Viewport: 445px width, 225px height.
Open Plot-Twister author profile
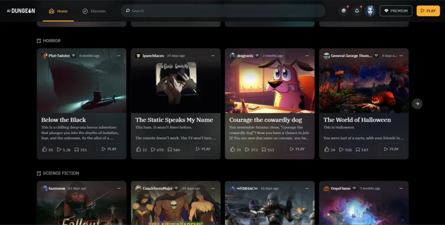[59, 56]
